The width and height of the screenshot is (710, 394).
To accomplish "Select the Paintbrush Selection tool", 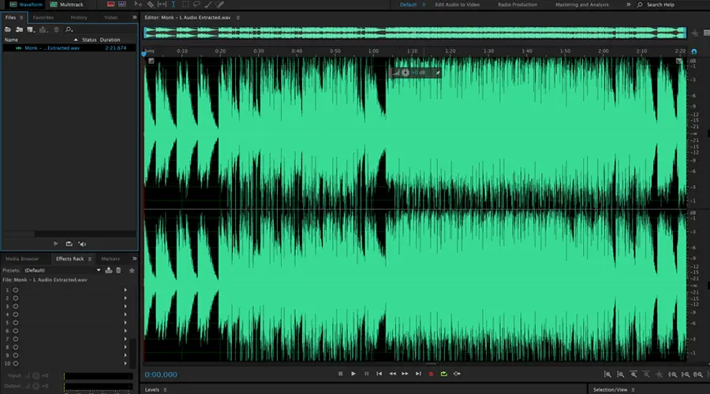I will coord(207,4).
